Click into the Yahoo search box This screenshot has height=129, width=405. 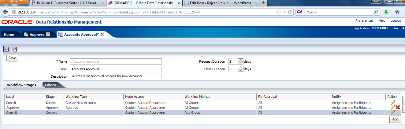[340, 12]
